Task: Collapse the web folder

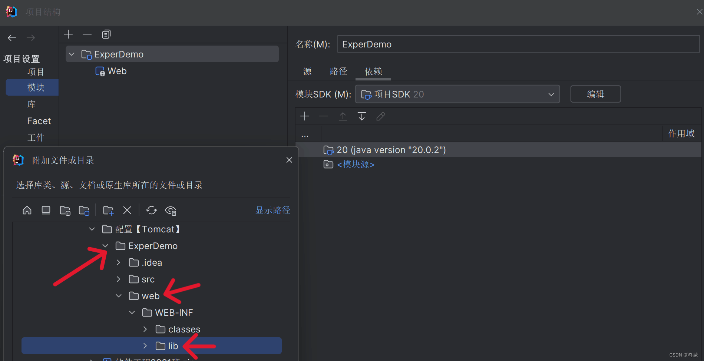Action: 119,296
